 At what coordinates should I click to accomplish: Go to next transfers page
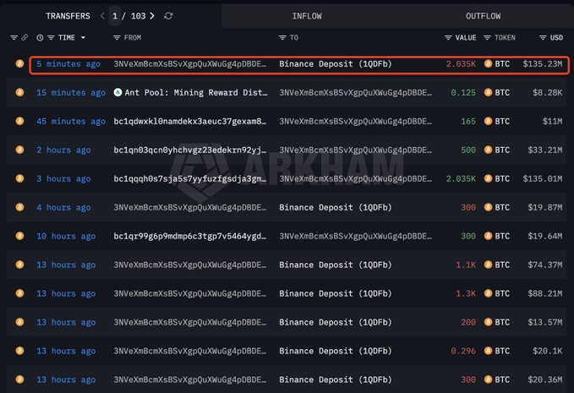point(152,16)
